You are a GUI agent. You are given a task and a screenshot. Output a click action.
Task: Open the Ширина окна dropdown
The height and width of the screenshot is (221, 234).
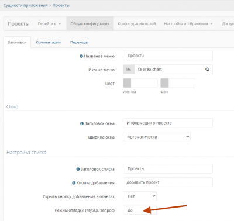click(157, 137)
